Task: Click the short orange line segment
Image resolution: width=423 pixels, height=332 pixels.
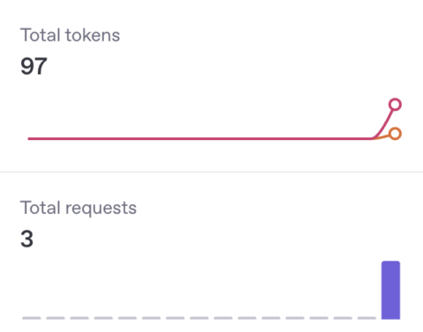Action: pos(382,136)
